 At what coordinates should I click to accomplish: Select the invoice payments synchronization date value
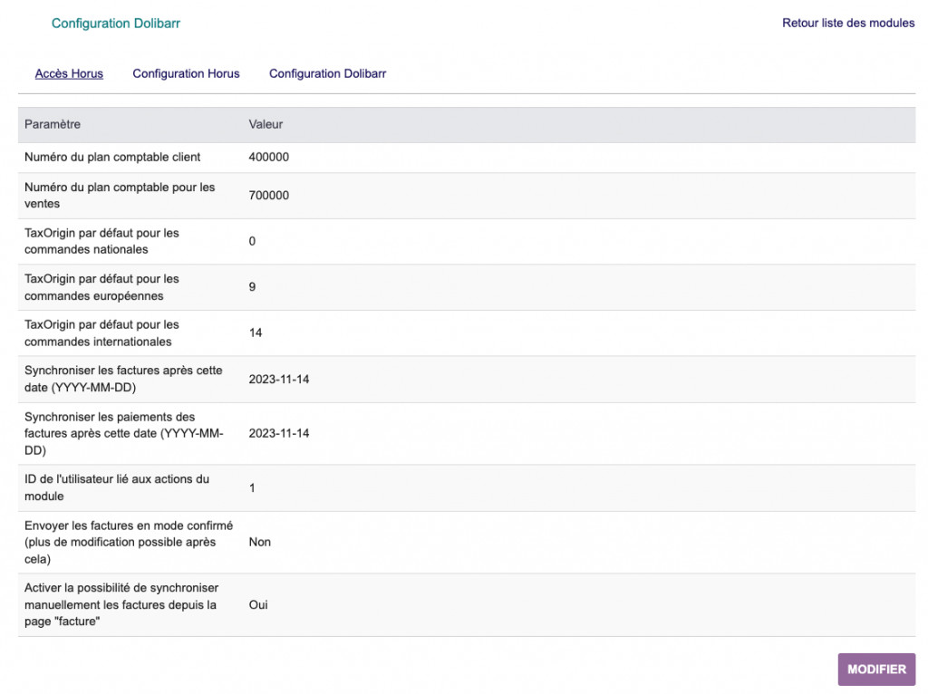click(x=279, y=433)
